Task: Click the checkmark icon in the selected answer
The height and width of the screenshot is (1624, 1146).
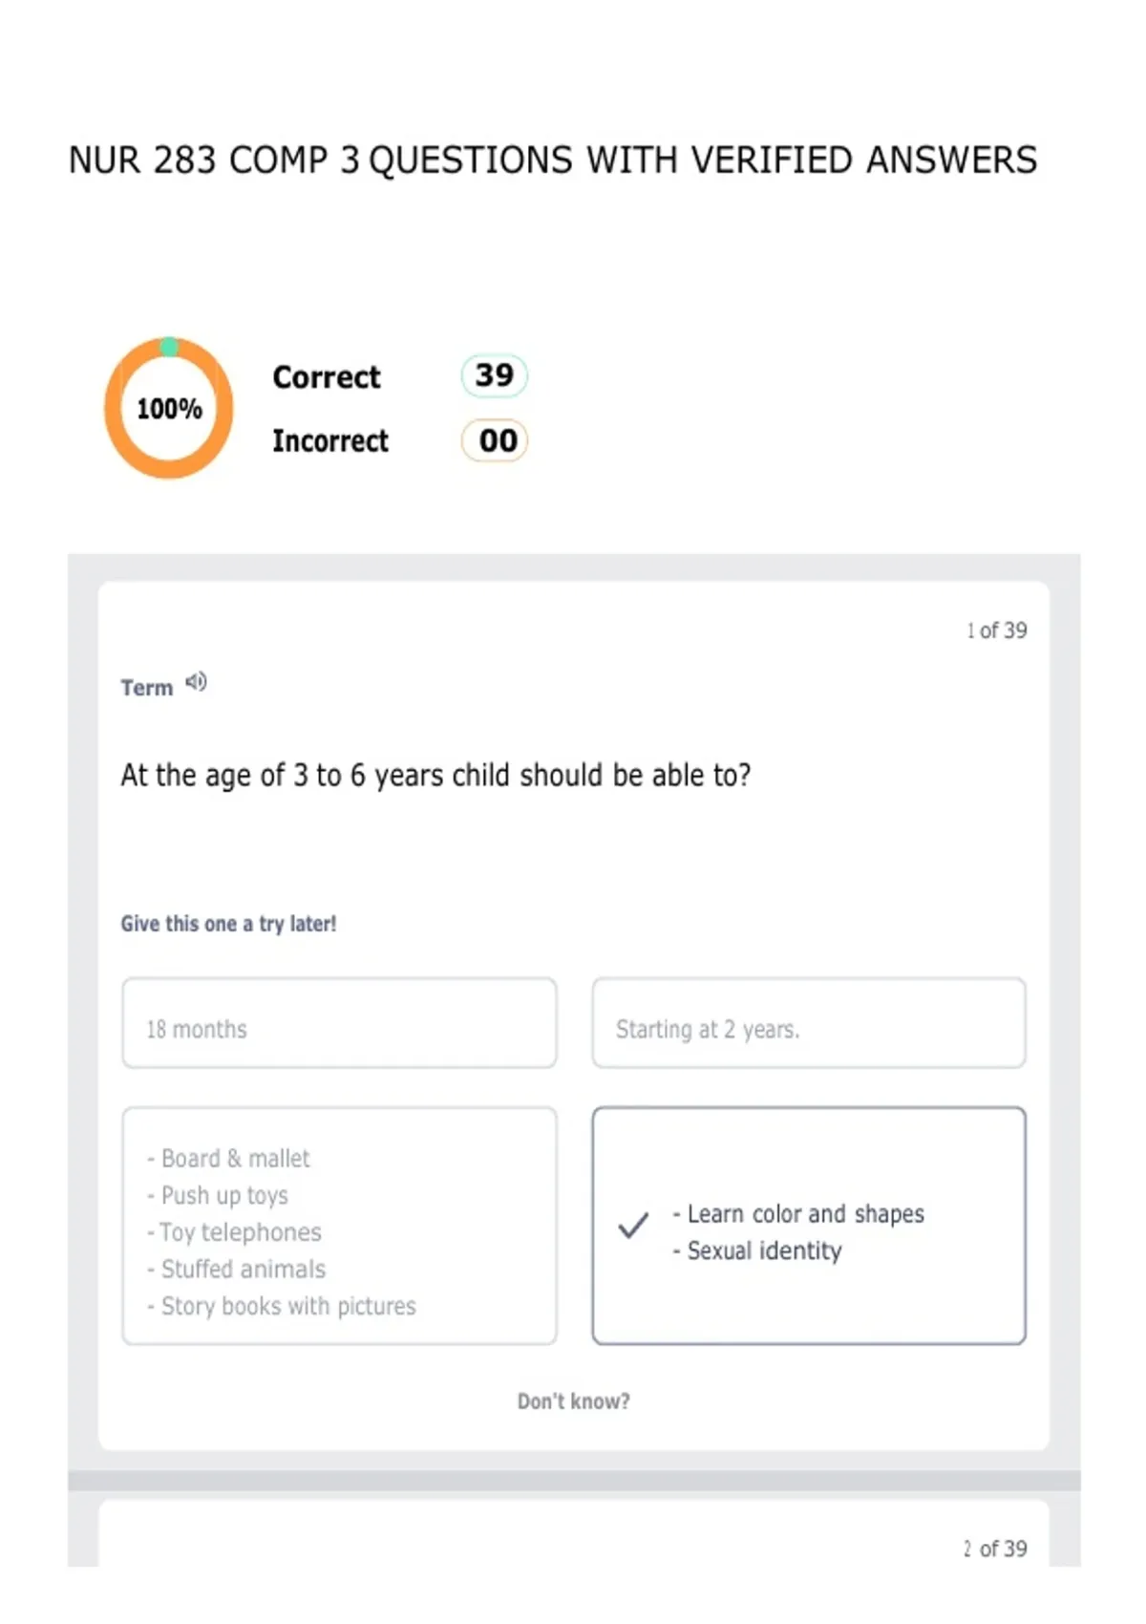Action: point(633,1225)
